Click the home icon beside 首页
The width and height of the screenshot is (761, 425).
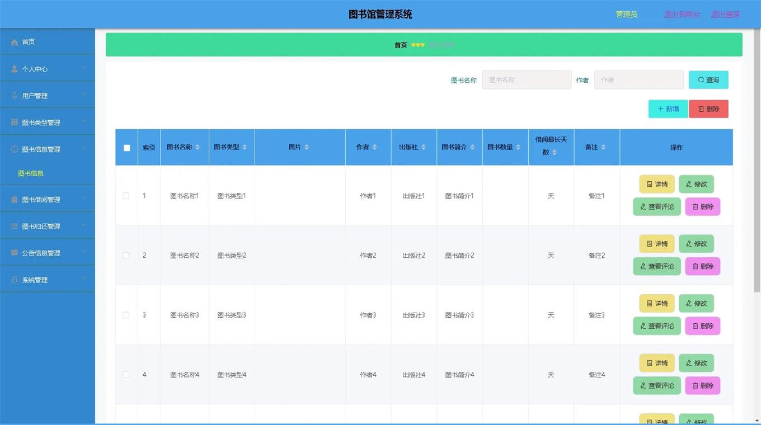click(x=15, y=42)
